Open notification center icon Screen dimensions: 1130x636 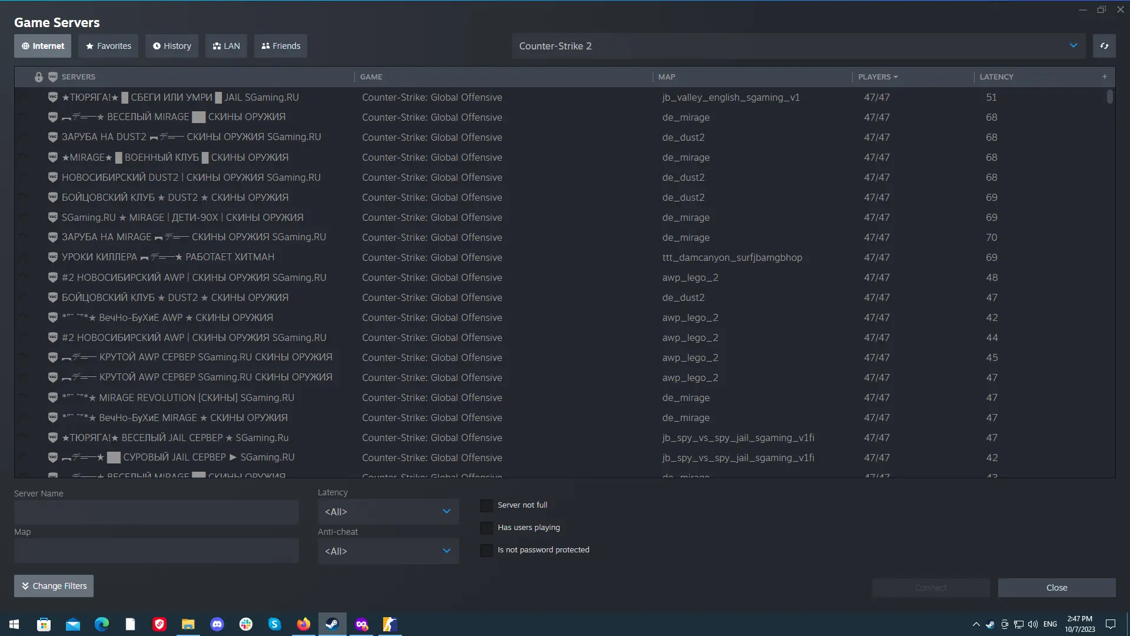(x=1111, y=624)
